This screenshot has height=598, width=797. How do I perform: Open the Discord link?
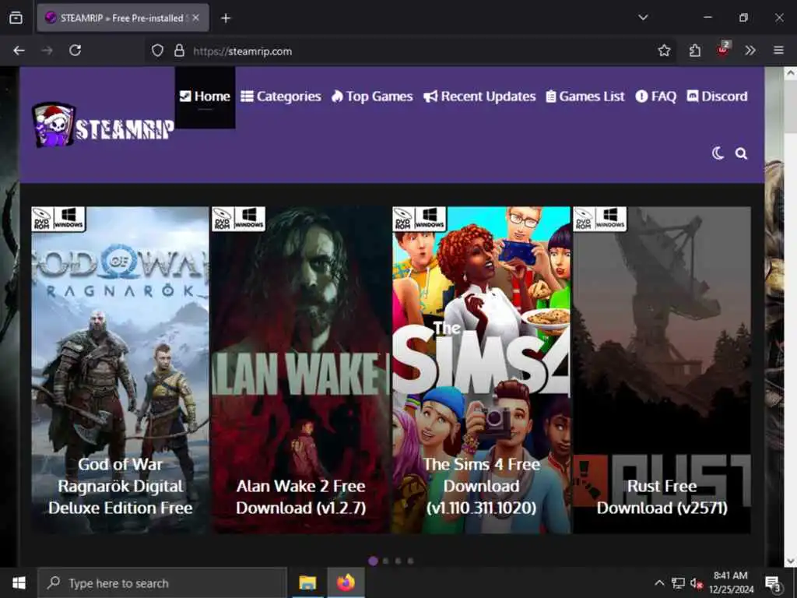click(717, 97)
